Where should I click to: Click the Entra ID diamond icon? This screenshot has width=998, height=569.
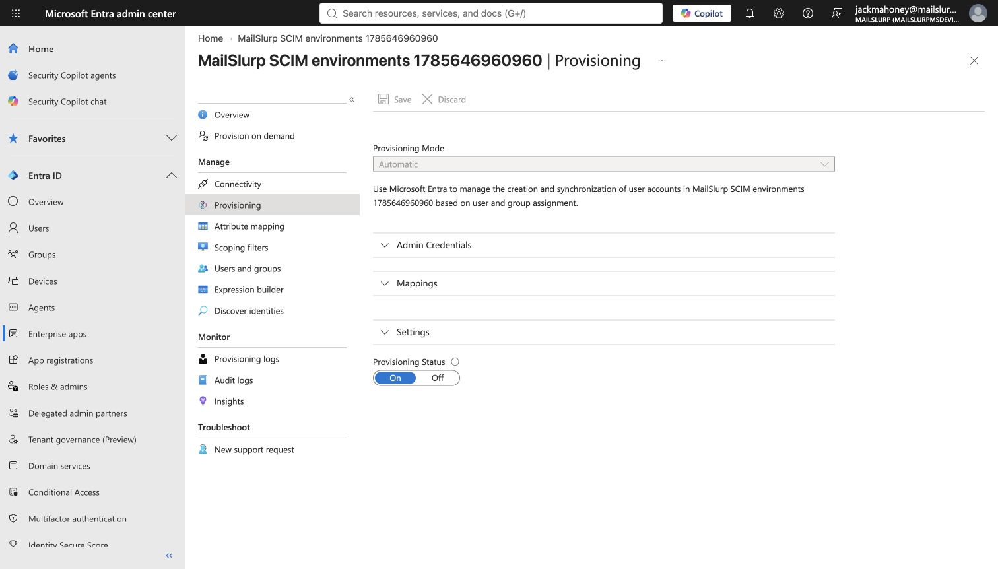(x=13, y=176)
